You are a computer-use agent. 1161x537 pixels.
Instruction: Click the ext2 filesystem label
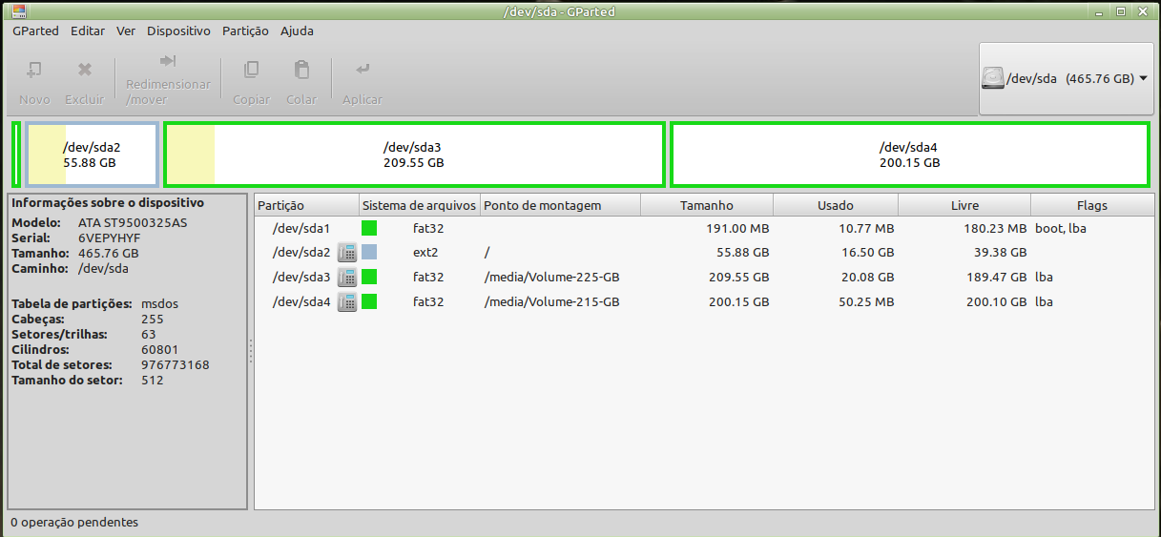tap(425, 253)
